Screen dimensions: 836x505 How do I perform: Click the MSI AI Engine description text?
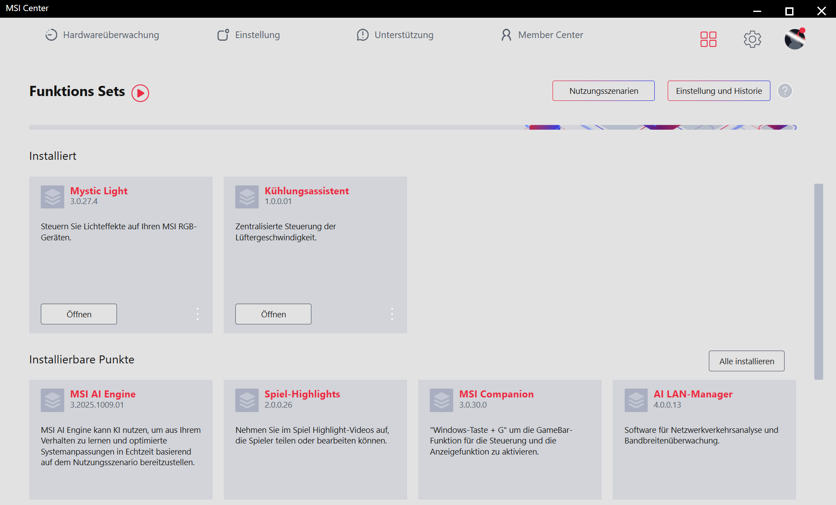(x=121, y=446)
